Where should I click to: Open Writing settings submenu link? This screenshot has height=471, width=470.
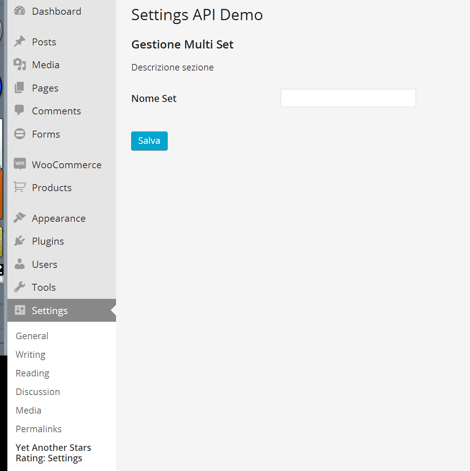point(30,355)
